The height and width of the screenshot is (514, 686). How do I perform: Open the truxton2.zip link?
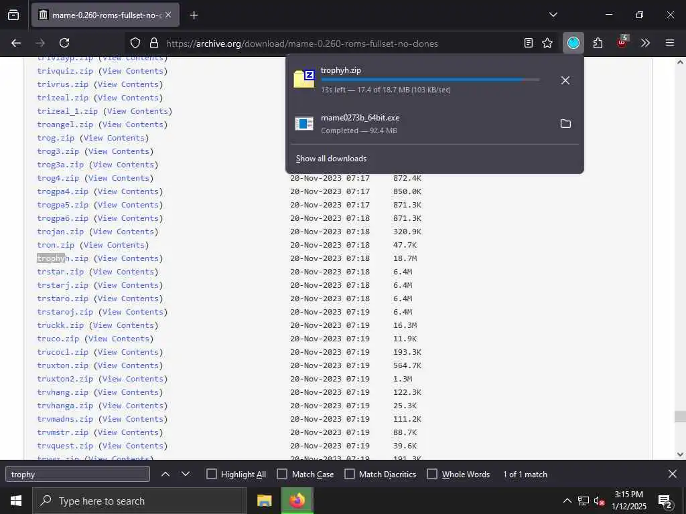tap(65, 379)
